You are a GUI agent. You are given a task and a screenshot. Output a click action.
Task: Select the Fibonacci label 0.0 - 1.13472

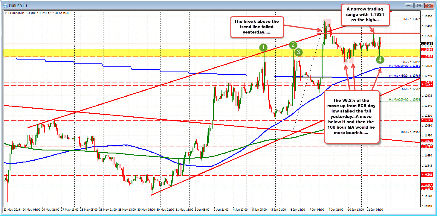tap(412, 19)
